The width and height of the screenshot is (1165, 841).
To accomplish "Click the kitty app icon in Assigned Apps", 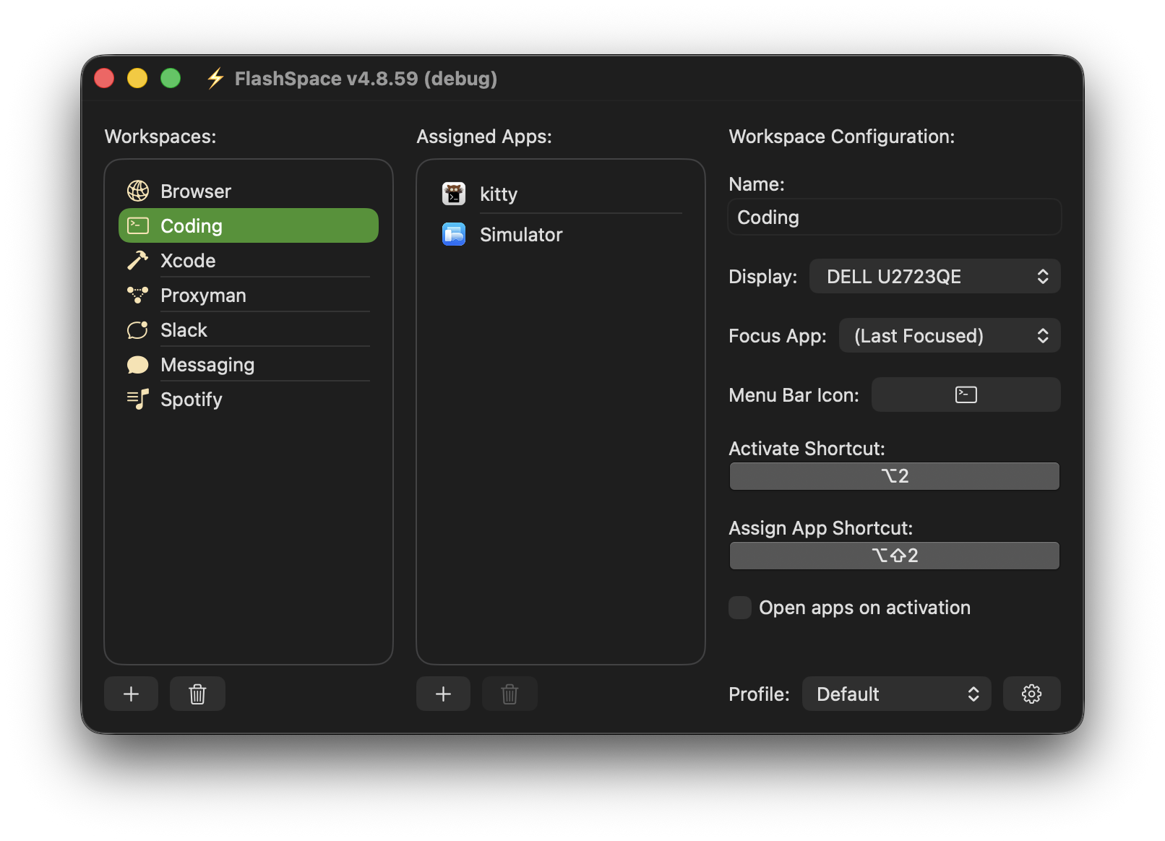I will (x=453, y=193).
